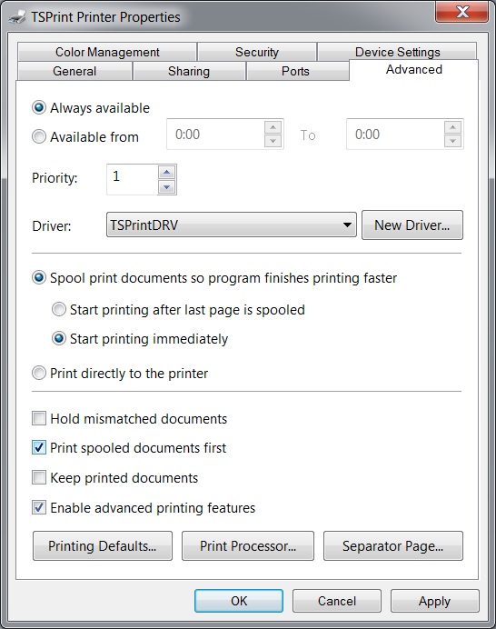
Task: Switch to the General tab
Action: tap(74, 72)
